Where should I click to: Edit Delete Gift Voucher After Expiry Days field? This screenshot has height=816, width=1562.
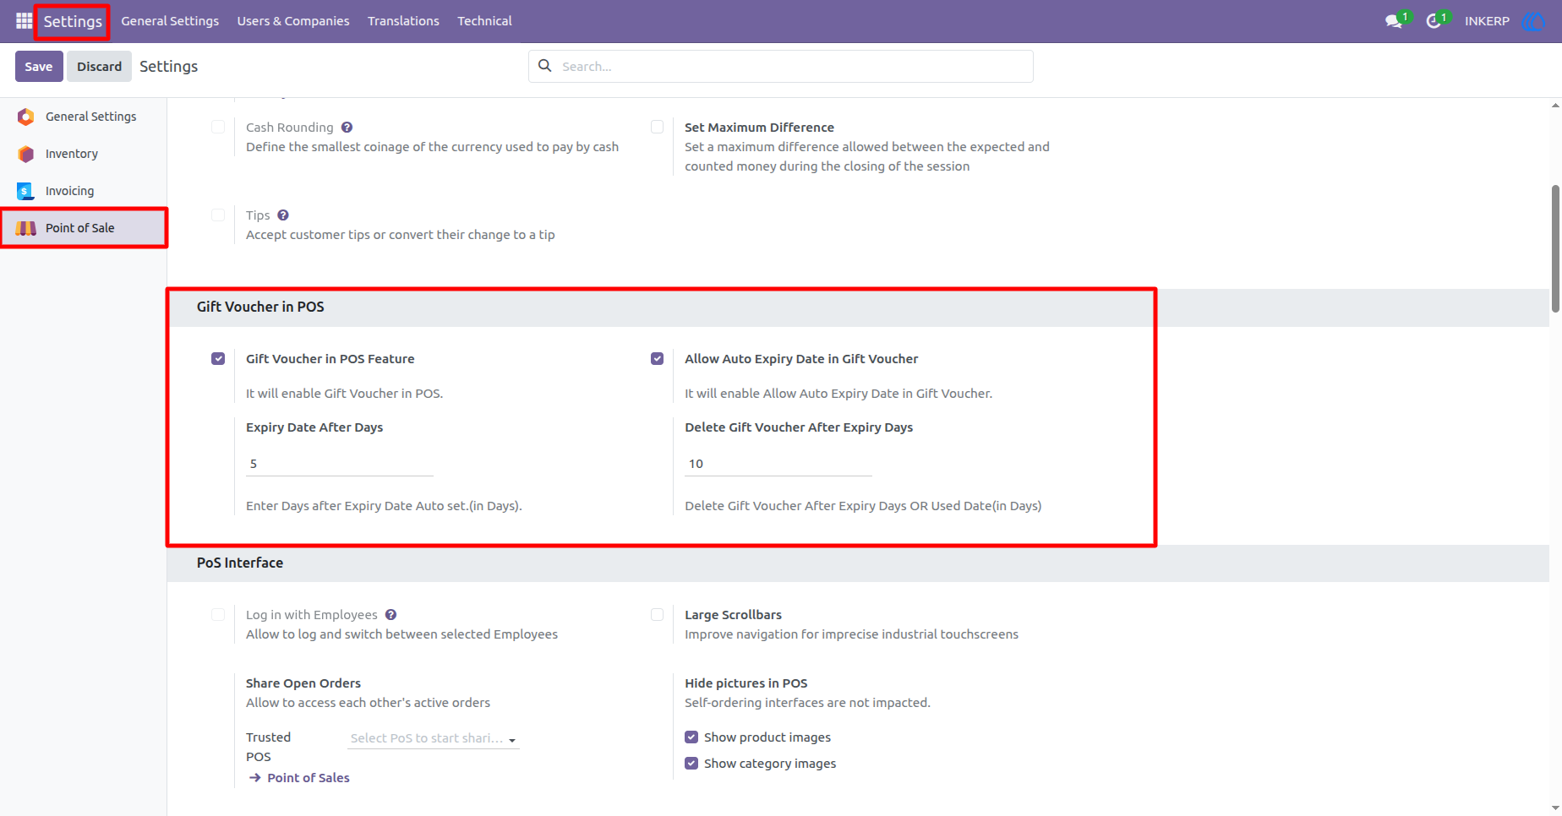tap(778, 464)
